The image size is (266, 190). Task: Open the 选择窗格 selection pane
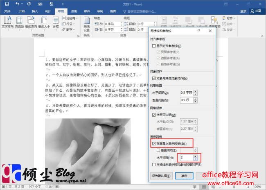[214, 22]
